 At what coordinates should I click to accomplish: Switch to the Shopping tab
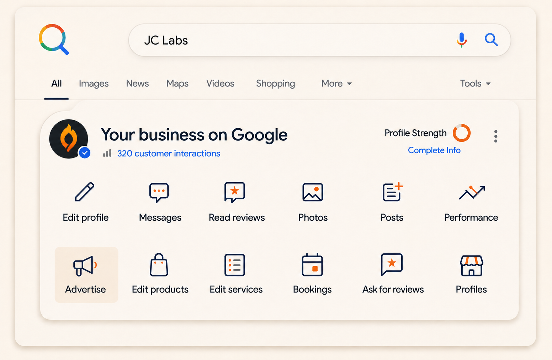pyautogui.click(x=275, y=84)
